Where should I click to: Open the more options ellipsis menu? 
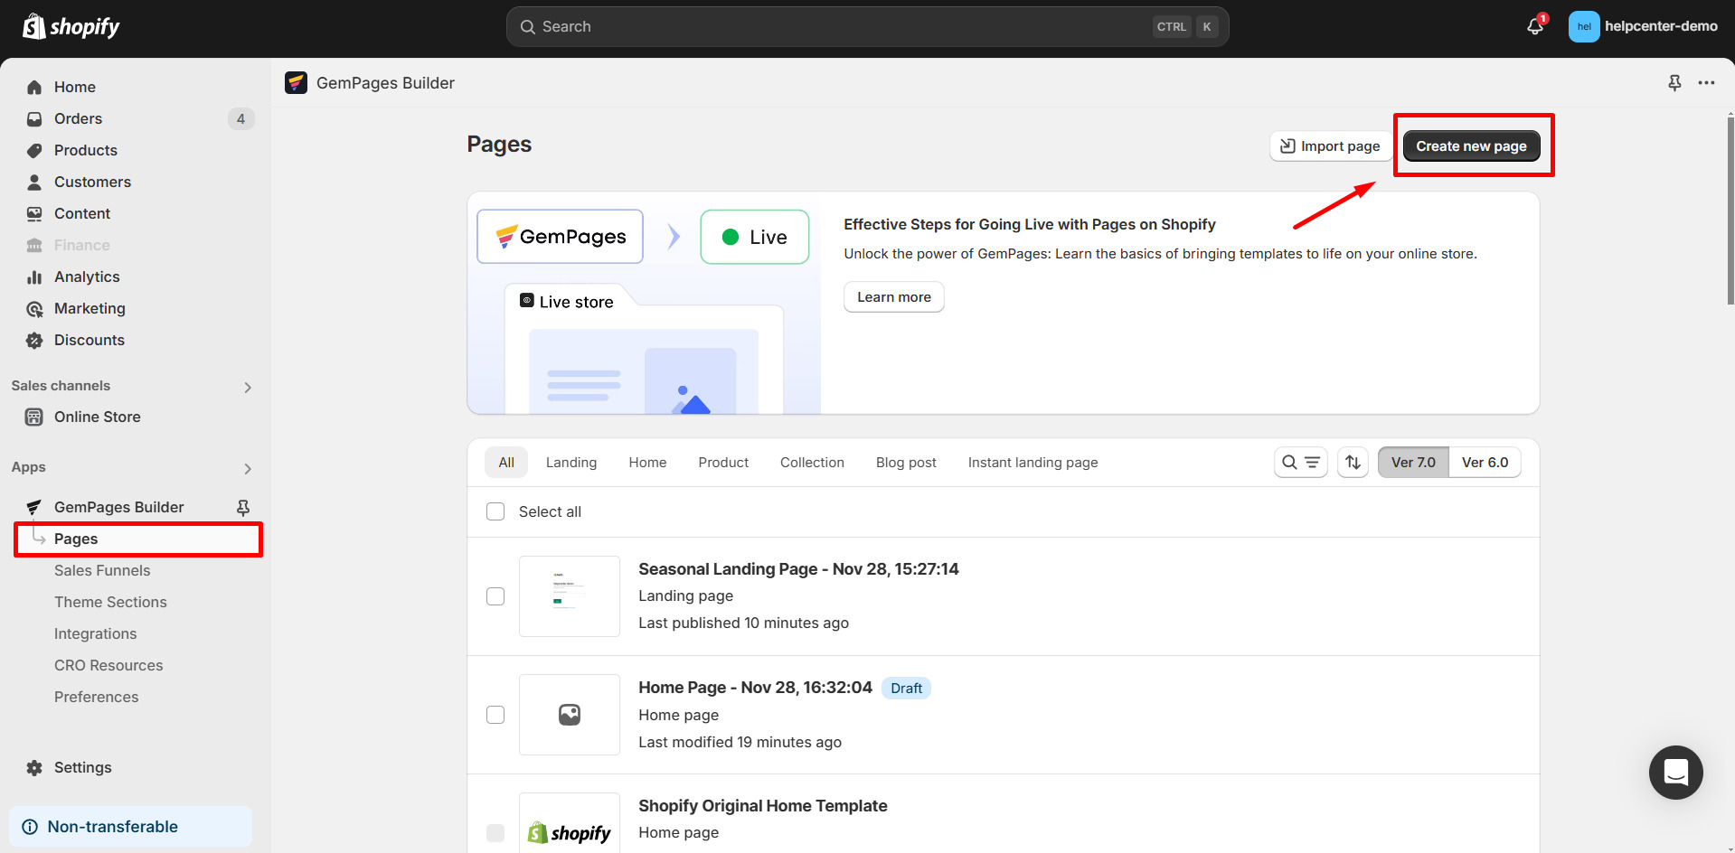[x=1707, y=82]
